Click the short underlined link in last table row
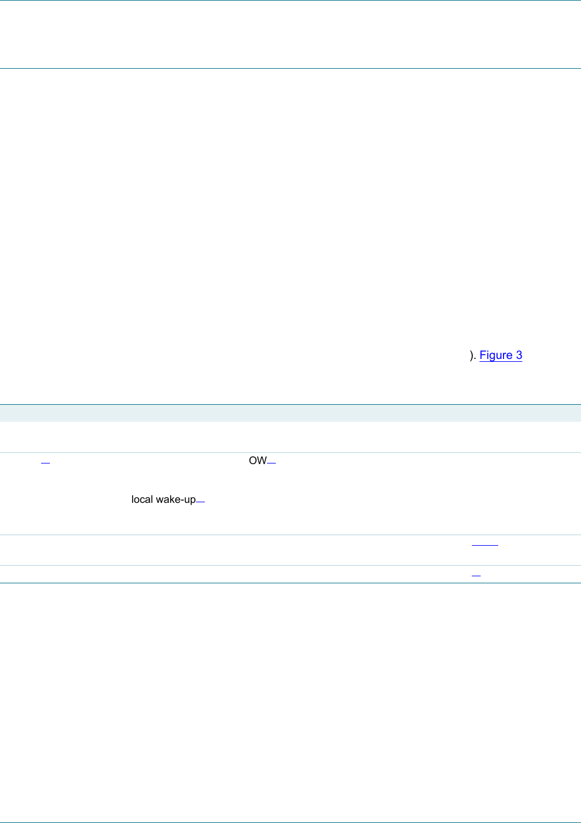Screen dimensions: 581x823 click(476, 575)
